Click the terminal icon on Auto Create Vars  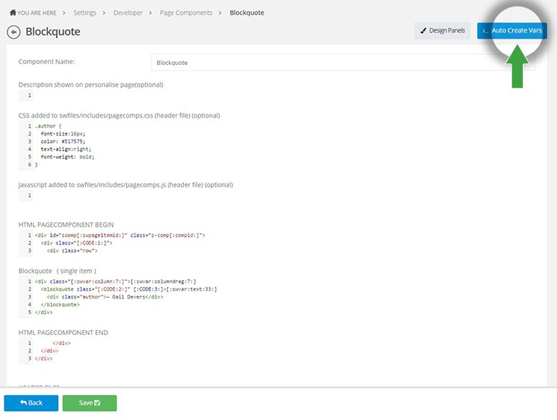click(485, 31)
